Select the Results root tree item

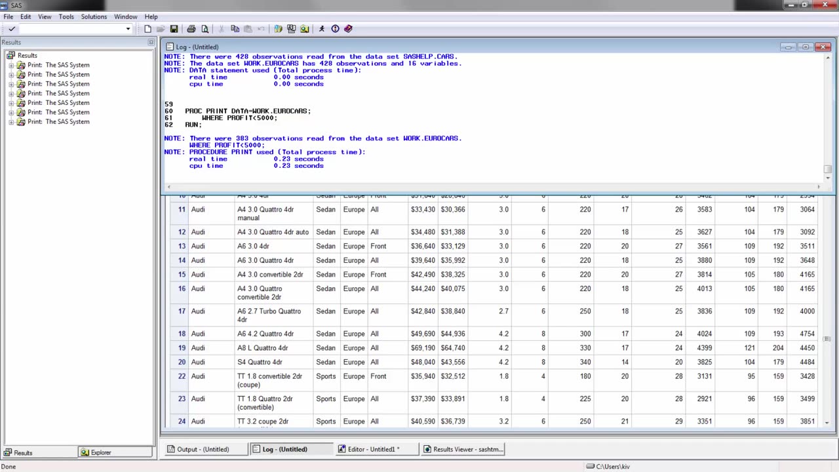click(27, 55)
